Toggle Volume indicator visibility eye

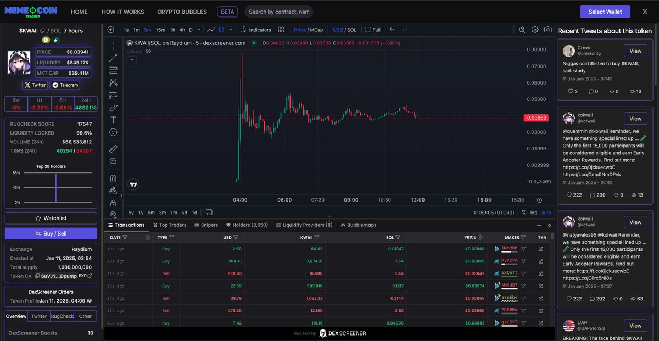(x=148, y=51)
